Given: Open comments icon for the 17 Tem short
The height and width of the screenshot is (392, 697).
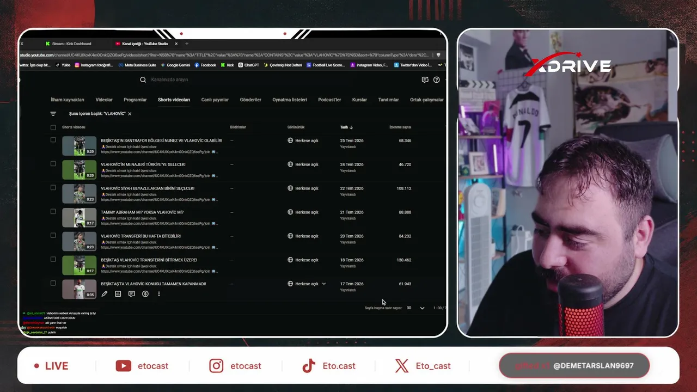Looking at the screenshot, I should [132, 294].
